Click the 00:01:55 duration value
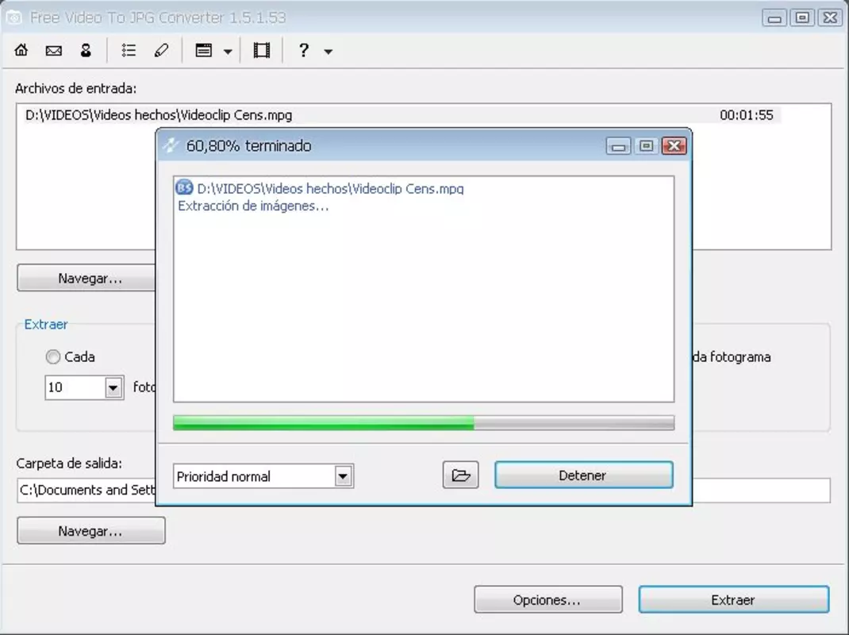The height and width of the screenshot is (635, 849). 746,115
